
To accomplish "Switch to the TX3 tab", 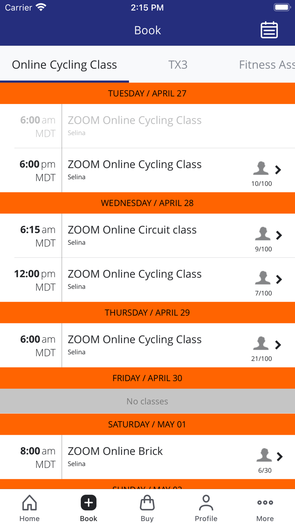I will click(177, 64).
